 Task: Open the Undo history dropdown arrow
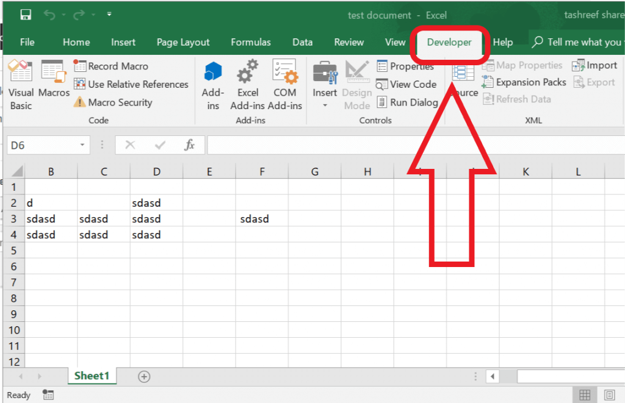[x=63, y=15]
